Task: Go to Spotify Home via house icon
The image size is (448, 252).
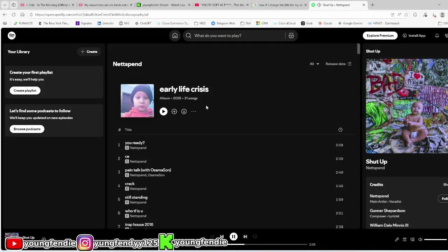Action: (x=175, y=35)
